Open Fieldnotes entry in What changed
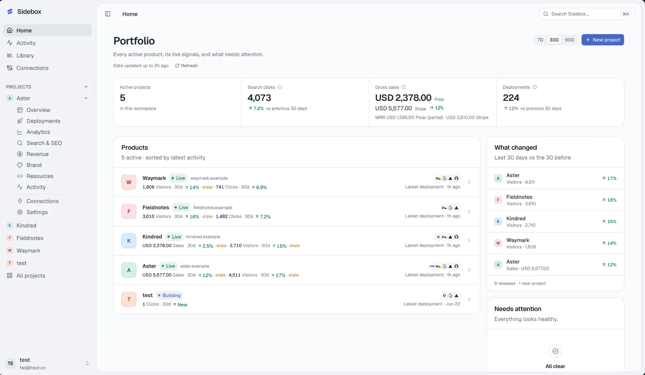645x375 pixels. click(x=555, y=200)
